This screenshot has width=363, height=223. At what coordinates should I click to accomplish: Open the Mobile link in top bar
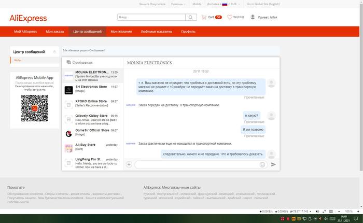tap(197, 4)
